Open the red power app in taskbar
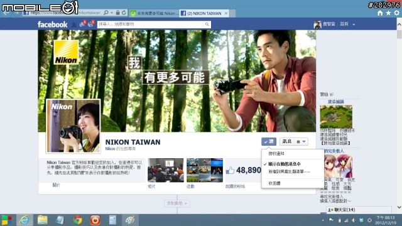The image size is (402, 226). [x=95, y=220]
